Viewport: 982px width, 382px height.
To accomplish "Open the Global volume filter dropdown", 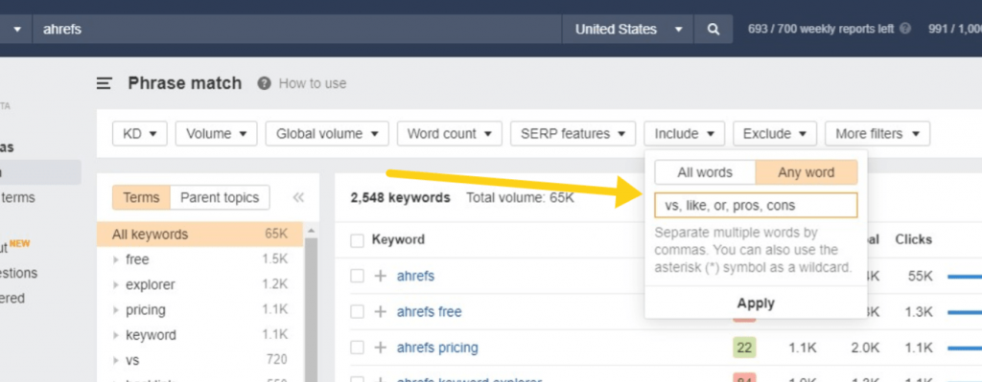I will point(327,134).
